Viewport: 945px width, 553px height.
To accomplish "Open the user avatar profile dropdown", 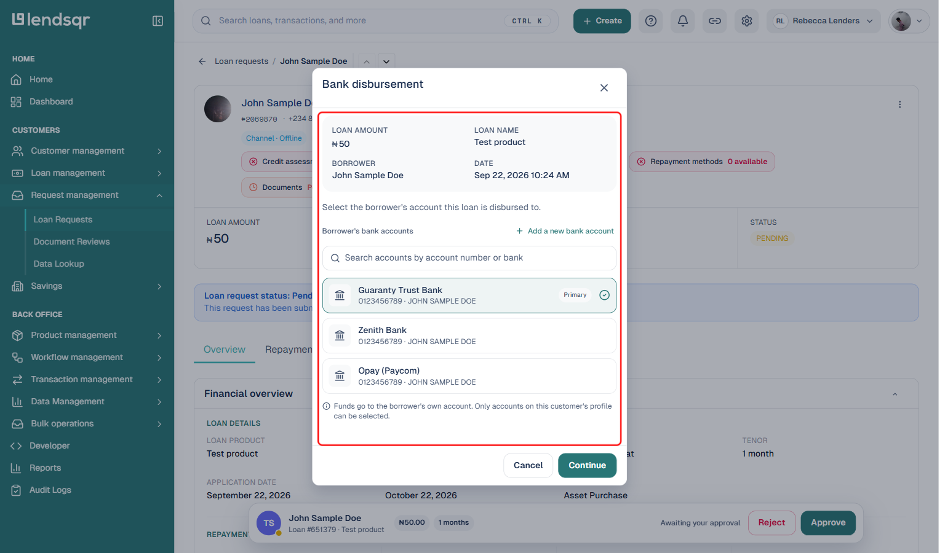I will 909,21.
